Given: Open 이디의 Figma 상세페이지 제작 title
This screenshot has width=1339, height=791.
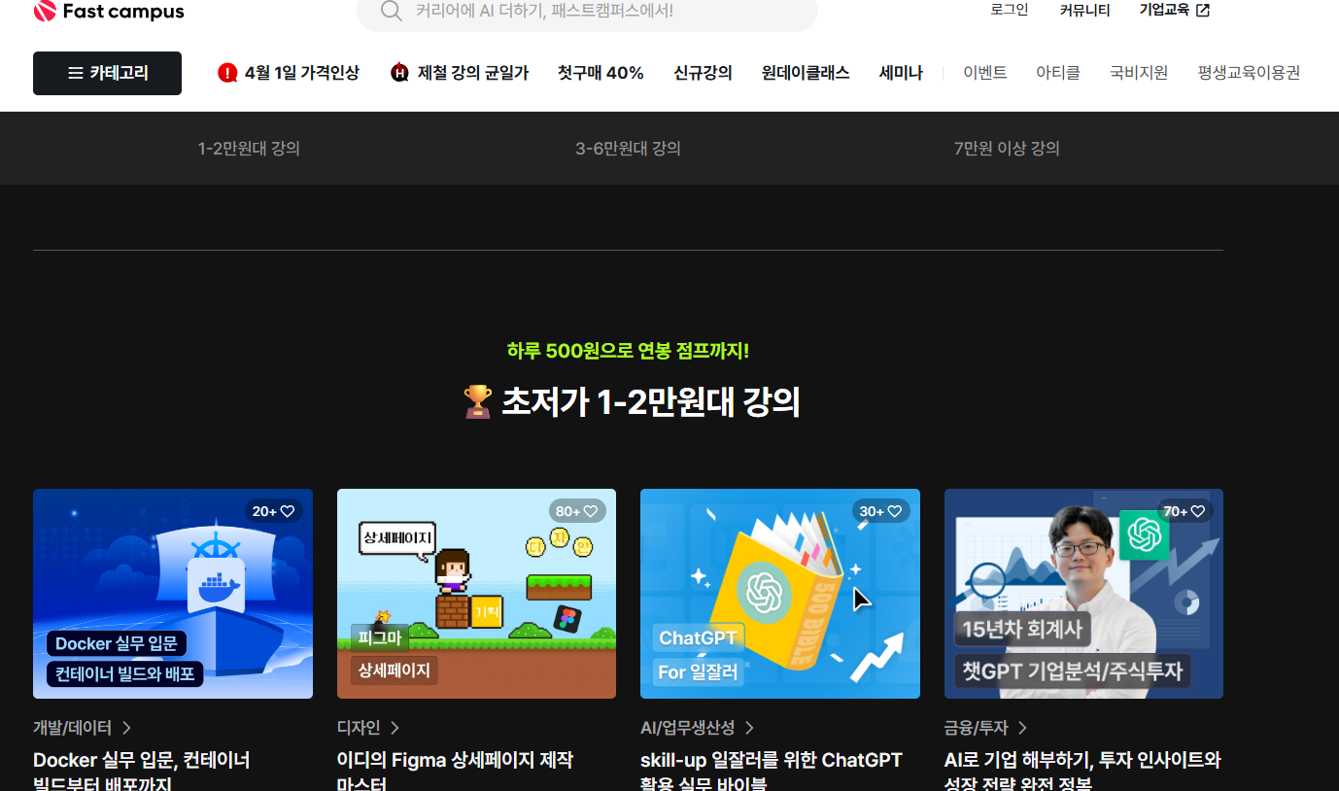Looking at the screenshot, I should point(455,772).
